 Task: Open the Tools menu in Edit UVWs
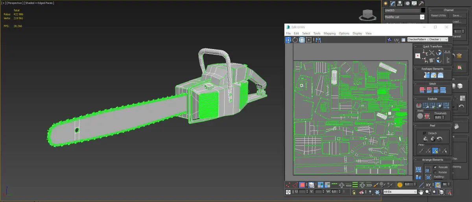click(x=317, y=33)
